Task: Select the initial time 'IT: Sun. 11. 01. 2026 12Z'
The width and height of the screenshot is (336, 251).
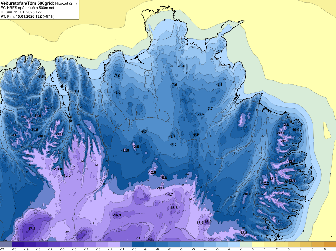Action: coord(22,12)
